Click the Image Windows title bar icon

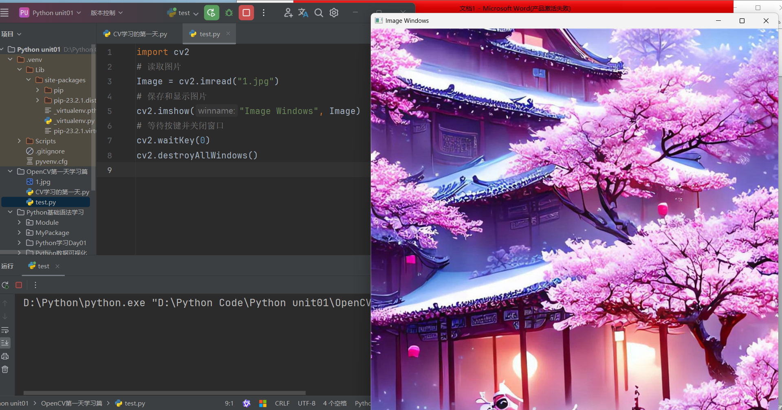tap(379, 21)
